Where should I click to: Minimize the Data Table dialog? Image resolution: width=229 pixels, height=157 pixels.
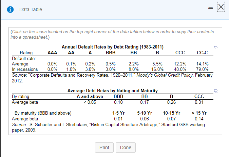coord(210,8)
